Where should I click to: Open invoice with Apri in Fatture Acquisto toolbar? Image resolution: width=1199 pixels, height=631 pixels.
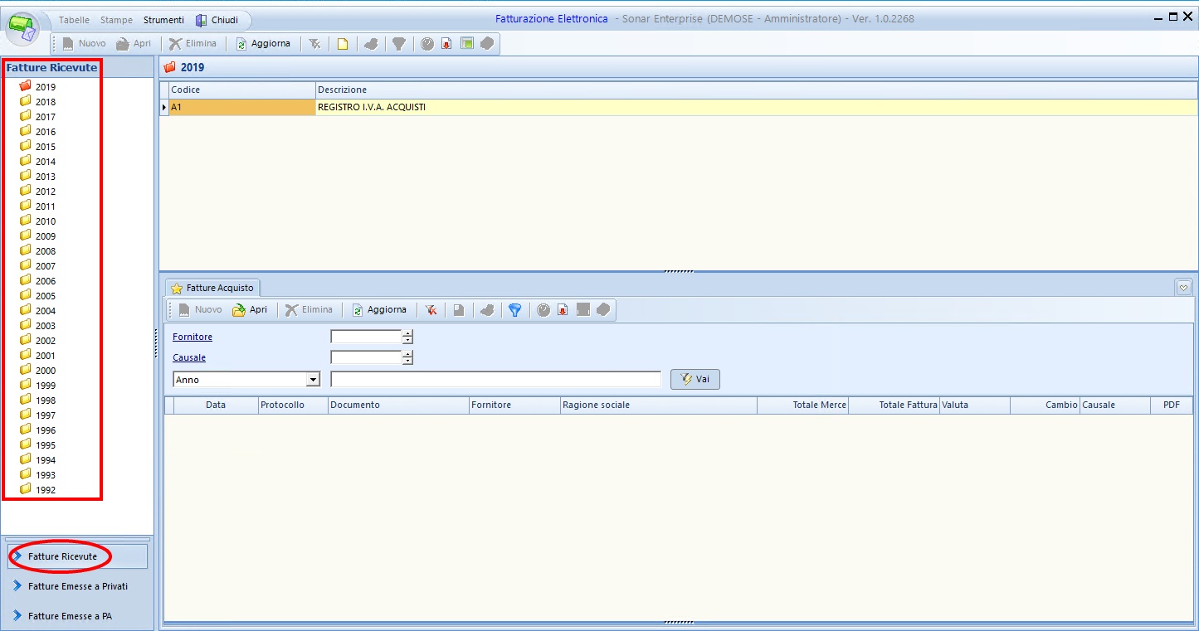(x=249, y=310)
